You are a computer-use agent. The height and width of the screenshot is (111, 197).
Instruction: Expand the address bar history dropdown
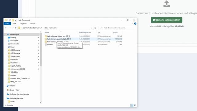(x=91, y=28)
